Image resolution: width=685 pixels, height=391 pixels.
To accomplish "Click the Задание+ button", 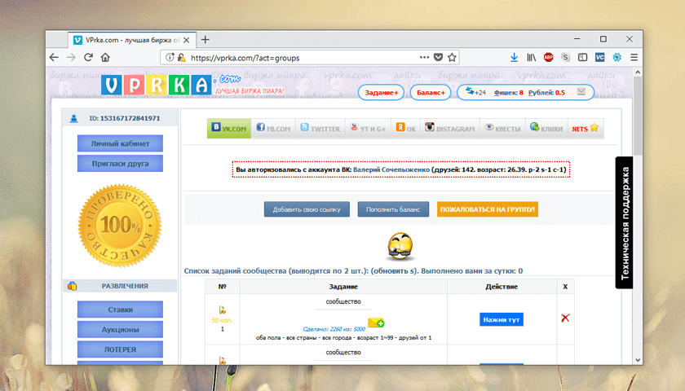I will click(382, 93).
